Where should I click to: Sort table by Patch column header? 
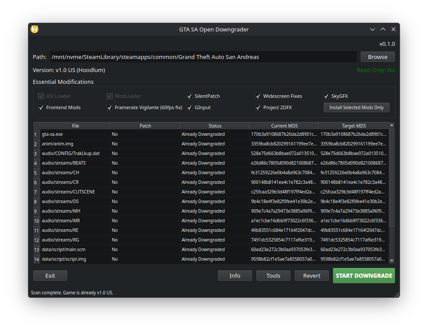[145, 126]
